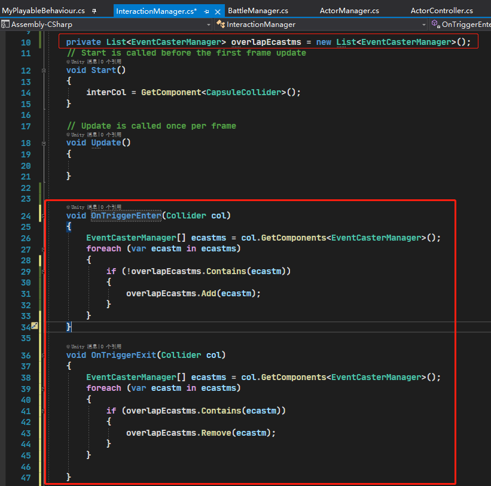Click 'overlapEcastms.Remove(ecastm);' on line 43
Image resolution: width=491 pixels, height=486 pixels.
coord(201,433)
